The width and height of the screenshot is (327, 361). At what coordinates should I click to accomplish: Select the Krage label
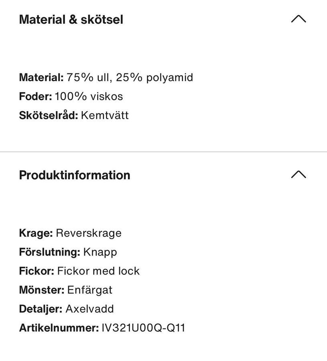coord(36,233)
